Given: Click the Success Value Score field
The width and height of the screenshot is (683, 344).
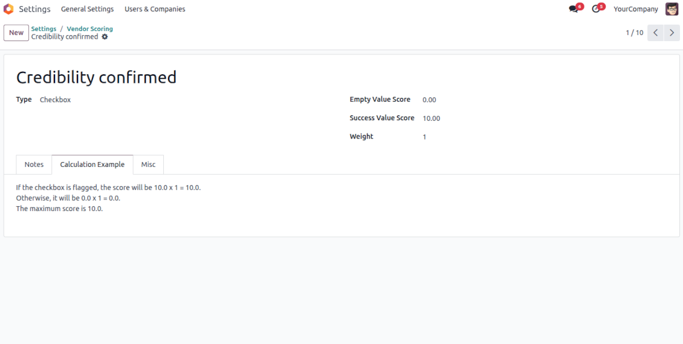Looking at the screenshot, I should pos(431,118).
